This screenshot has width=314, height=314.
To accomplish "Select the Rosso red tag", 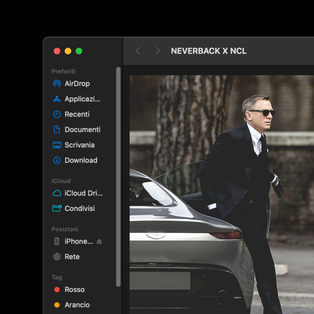I will (57, 289).
